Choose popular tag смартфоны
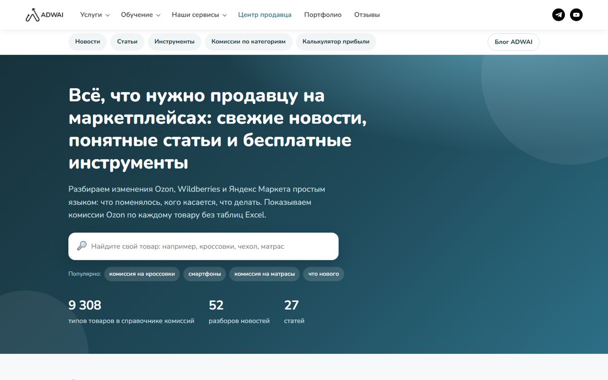Image resolution: width=608 pixels, height=380 pixels. (x=205, y=274)
